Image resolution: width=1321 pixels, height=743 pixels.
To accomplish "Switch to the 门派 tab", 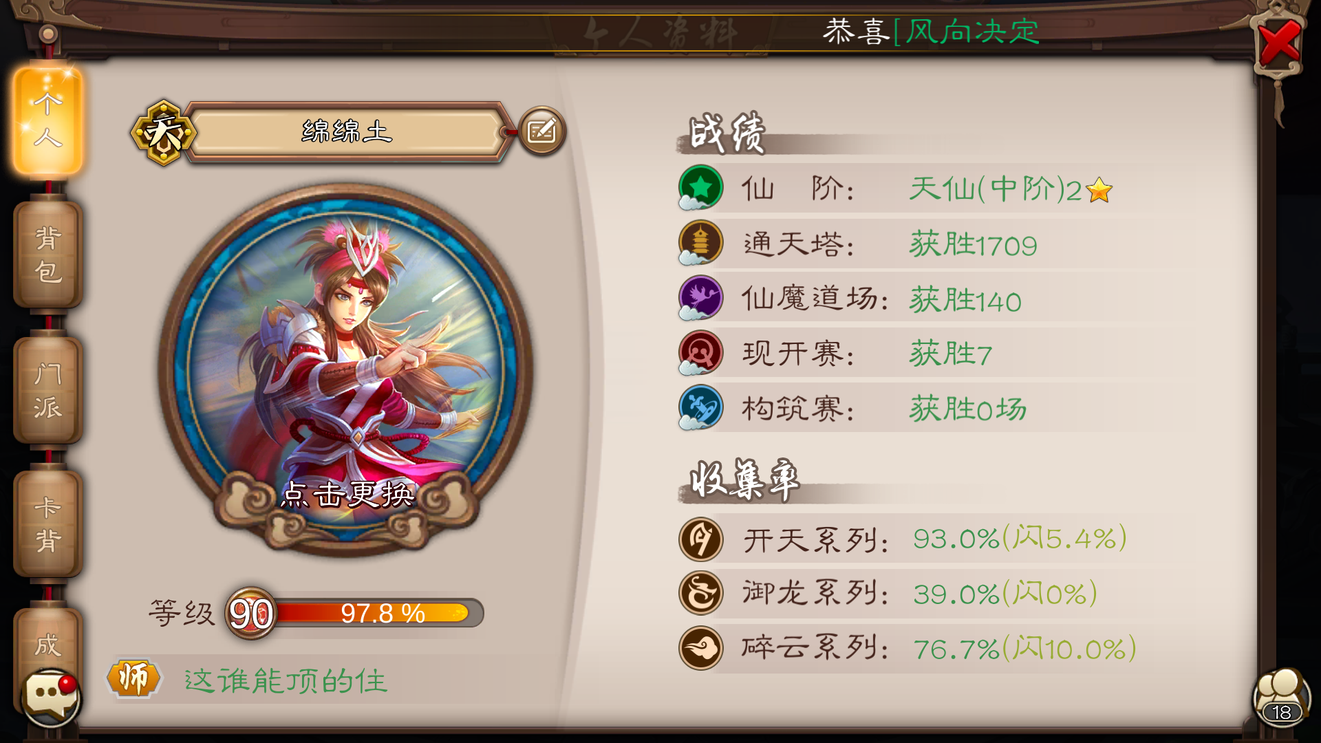I will tap(48, 390).
